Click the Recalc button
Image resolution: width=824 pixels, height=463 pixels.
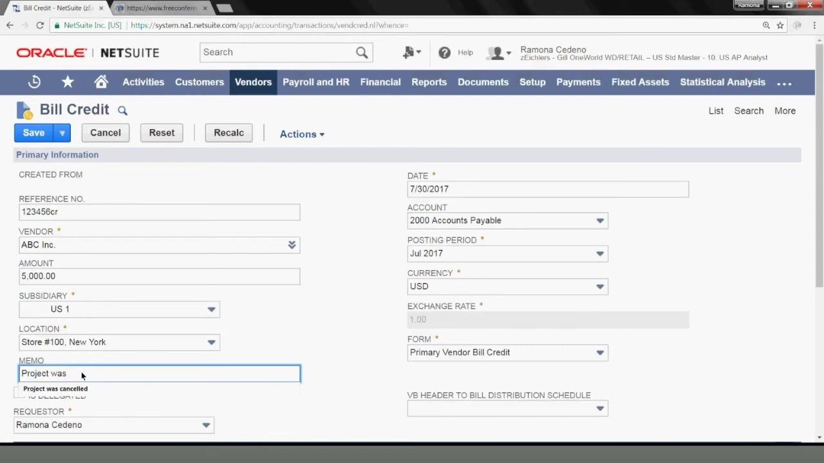(x=229, y=133)
